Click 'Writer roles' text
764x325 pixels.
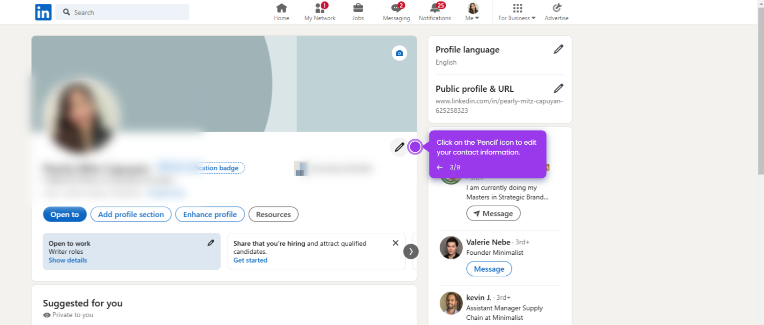(66, 252)
